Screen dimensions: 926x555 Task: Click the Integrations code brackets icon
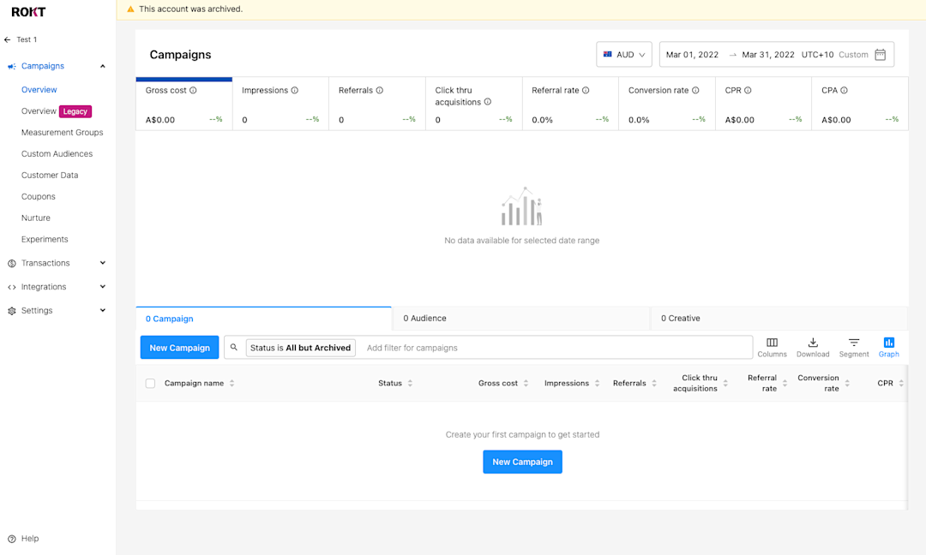pyautogui.click(x=12, y=287)
